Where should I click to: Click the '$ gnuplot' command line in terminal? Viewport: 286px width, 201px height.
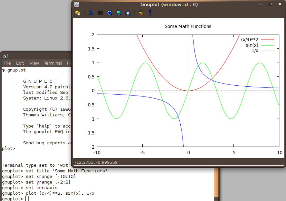(14, 70)
